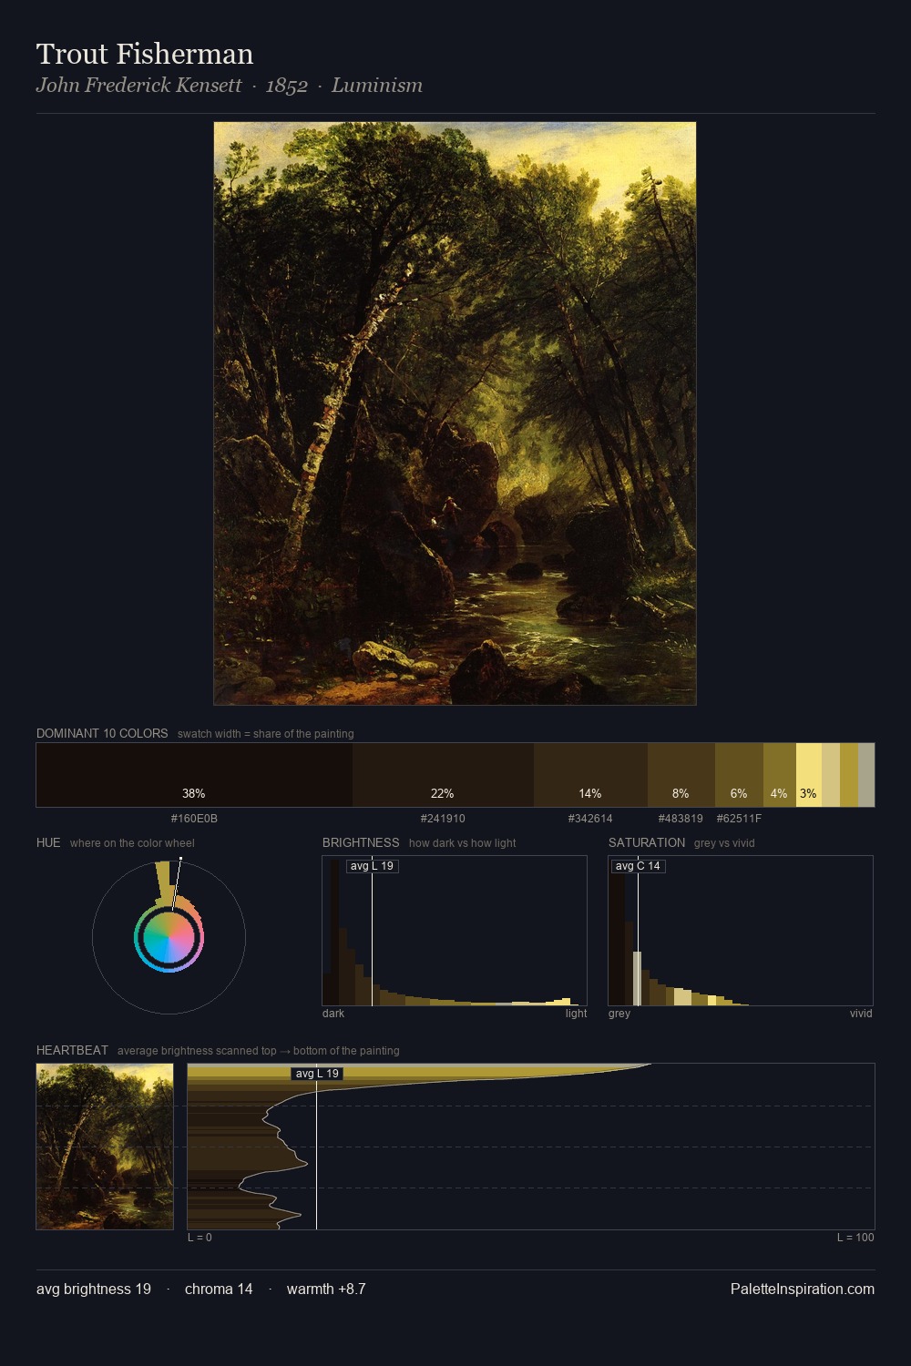
Task: Click "where on the color wheel" caption
Action: pos(132,843)
